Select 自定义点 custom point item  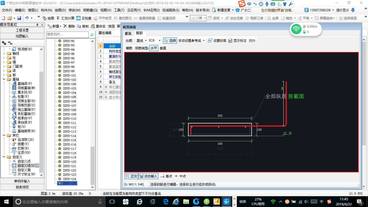(x=22, y=161)
